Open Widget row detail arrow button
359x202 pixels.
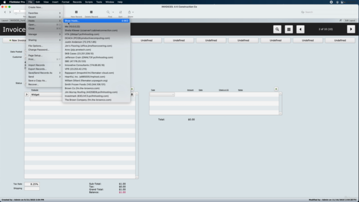click(26, 94)
